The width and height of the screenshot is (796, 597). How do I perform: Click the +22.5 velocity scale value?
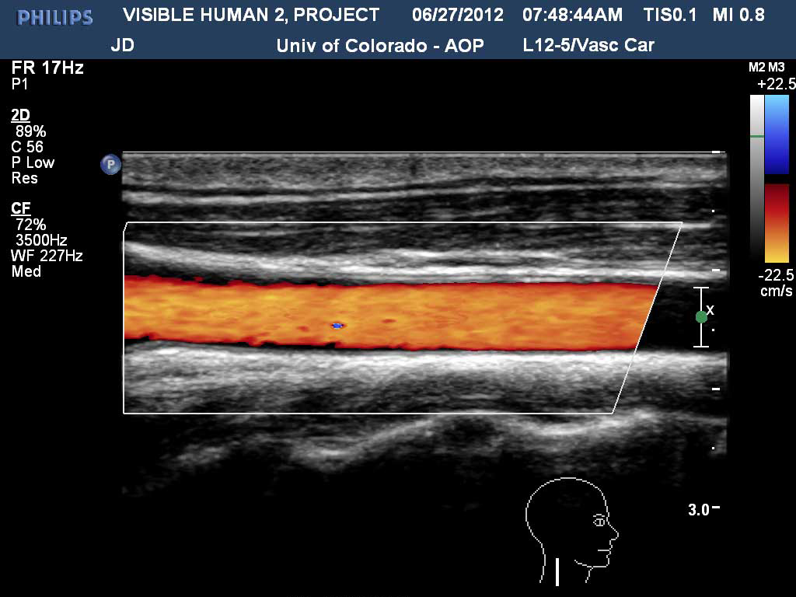776,84
